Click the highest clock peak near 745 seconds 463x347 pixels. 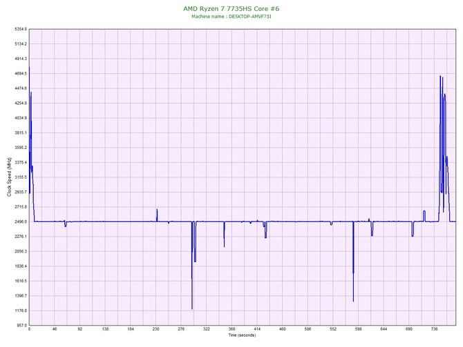440,77
